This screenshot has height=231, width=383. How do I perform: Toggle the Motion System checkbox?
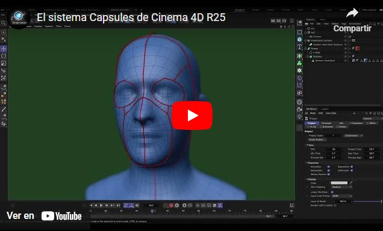(x=329, y=174)
